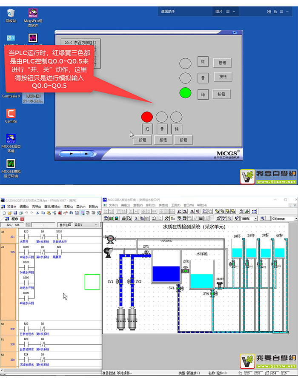The image size is (298, 379).
Task: Open the 排列(D) menu in MCGS
Action: point(150,205)
